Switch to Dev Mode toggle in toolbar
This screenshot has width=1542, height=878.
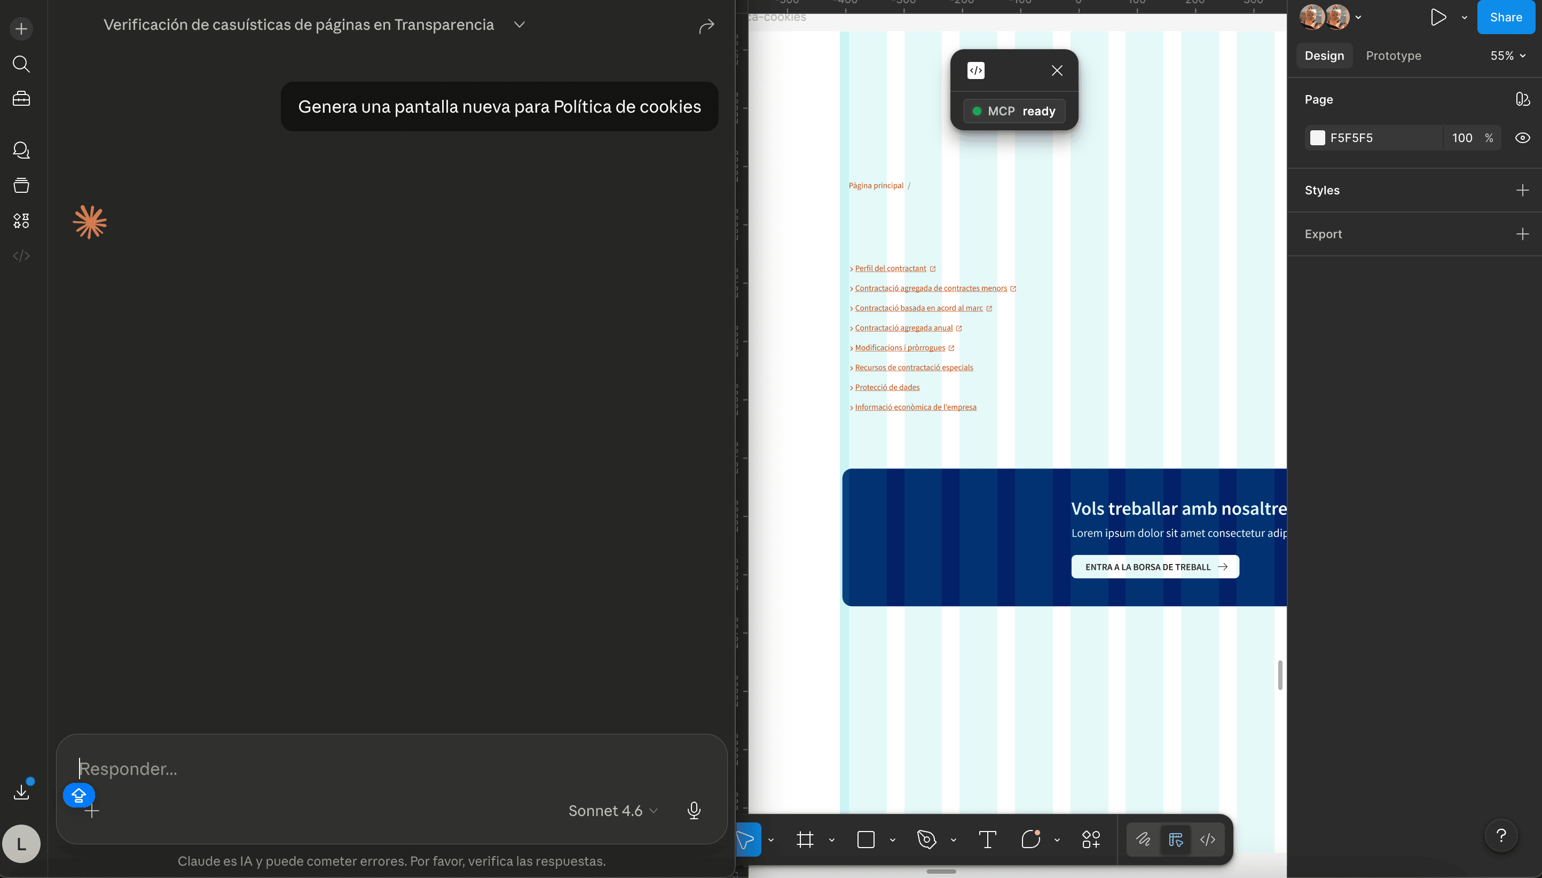[x=1207, y=840]
